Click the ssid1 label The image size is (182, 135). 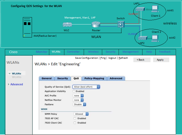click(170, 10)
